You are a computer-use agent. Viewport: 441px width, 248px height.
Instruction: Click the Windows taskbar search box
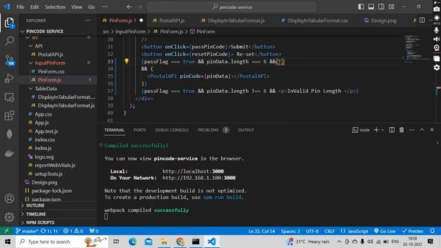click(x=62, y=242)
